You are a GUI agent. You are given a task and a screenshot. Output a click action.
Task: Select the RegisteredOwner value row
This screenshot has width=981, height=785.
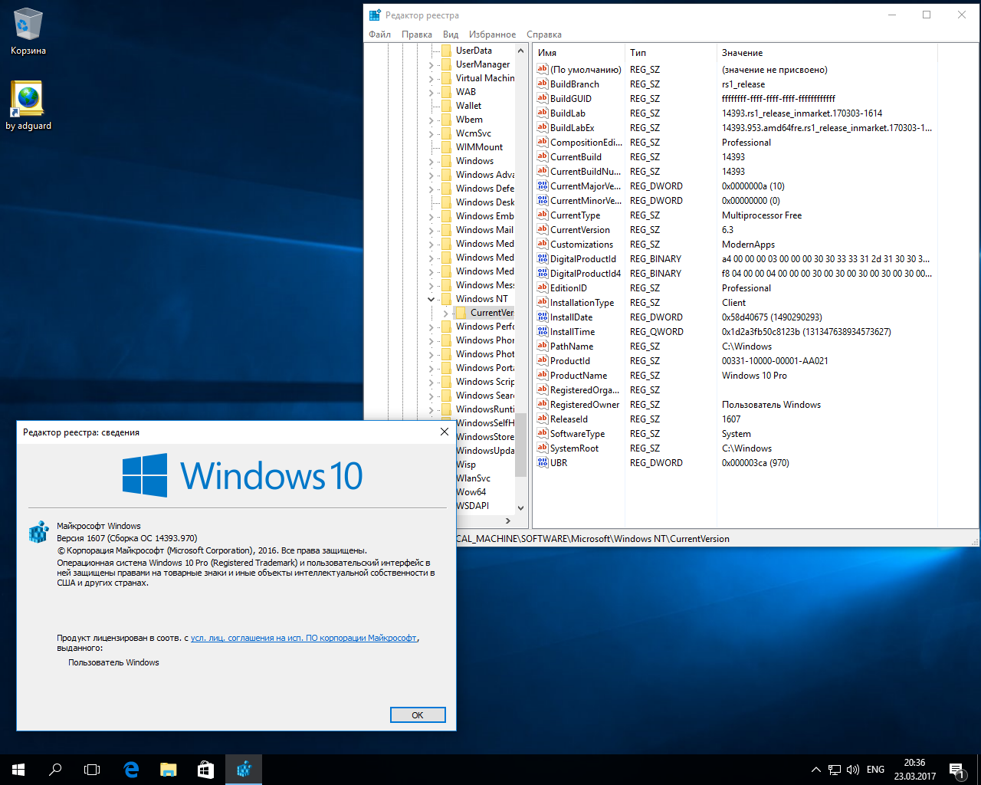point(734,404)
